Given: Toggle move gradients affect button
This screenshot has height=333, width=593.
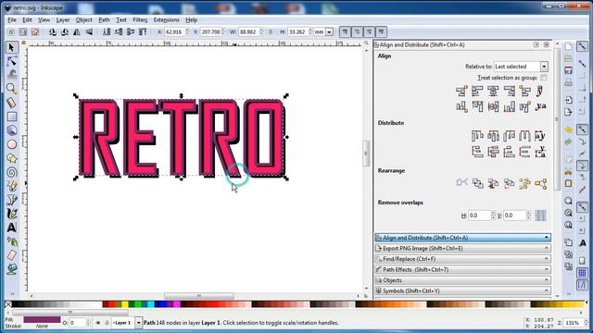Looking at the screenshot, I should pyautogui.click(x=369, y=32).
